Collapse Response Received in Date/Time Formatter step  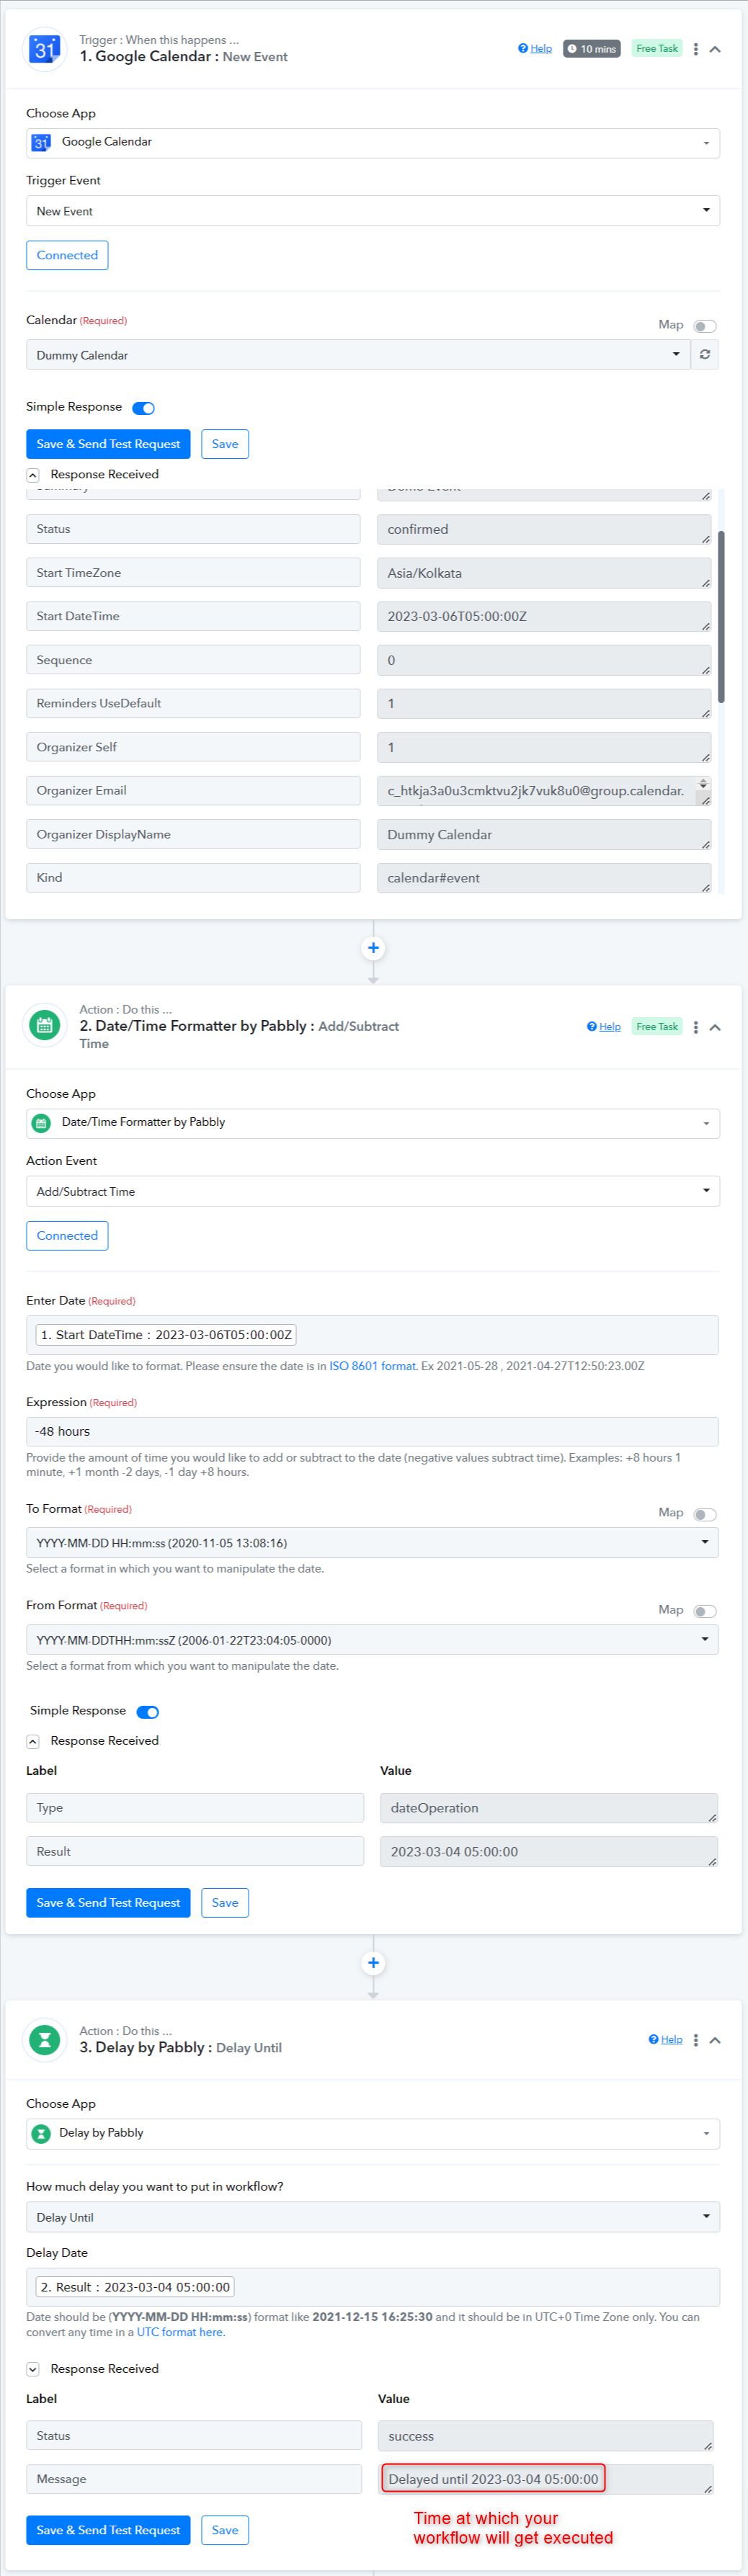33,1741
